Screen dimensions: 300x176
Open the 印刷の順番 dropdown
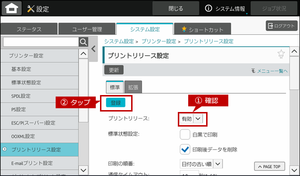click(201, 164)
